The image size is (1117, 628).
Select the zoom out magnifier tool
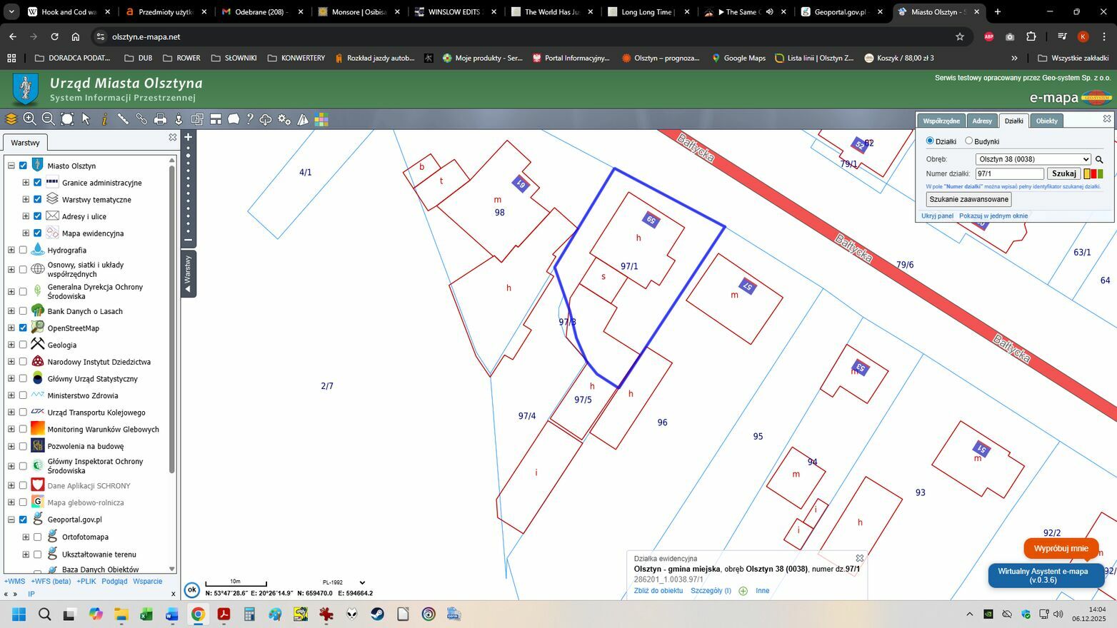click(x=48, y=119)
